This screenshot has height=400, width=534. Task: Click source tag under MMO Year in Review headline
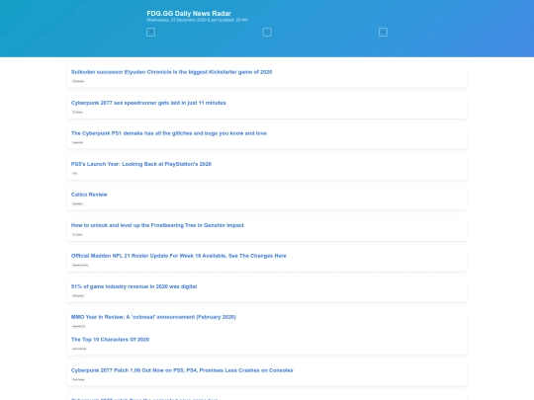point(79,326)
